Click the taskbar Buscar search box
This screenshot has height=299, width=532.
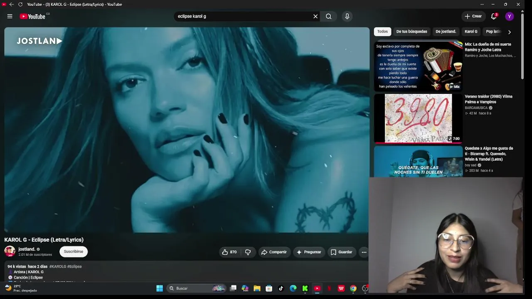[197, 288]
